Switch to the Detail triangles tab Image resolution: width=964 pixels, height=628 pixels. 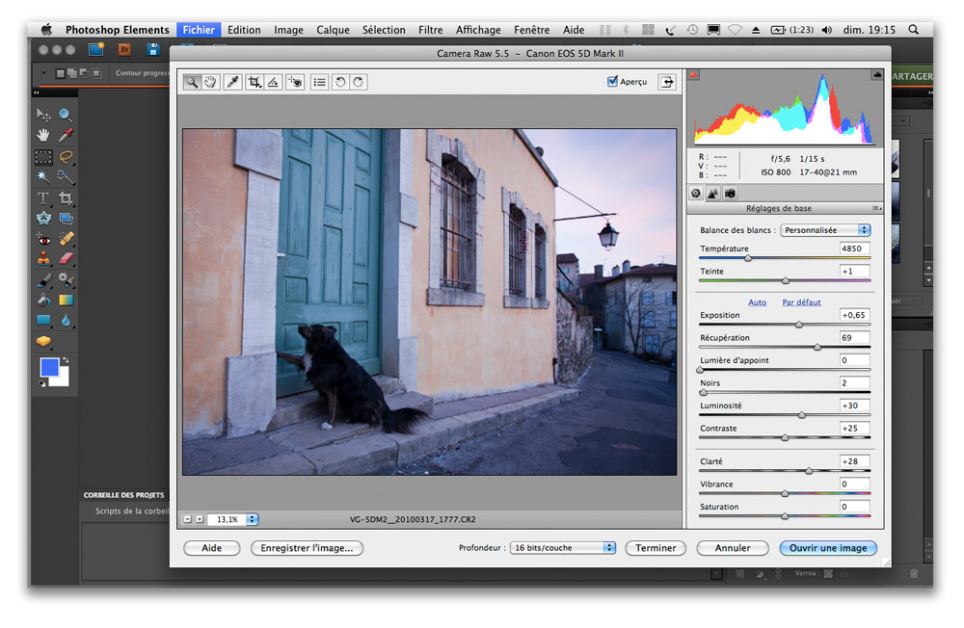[712, 193]
